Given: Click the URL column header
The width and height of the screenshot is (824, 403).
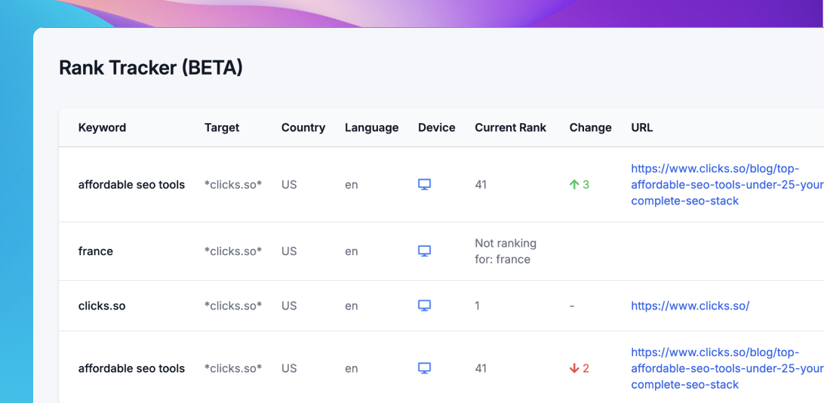Looking at the screenshot, I should [x=642, y=128].
